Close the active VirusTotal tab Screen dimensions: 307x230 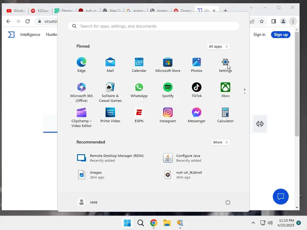pyautogui.click(x=214, y=10)
